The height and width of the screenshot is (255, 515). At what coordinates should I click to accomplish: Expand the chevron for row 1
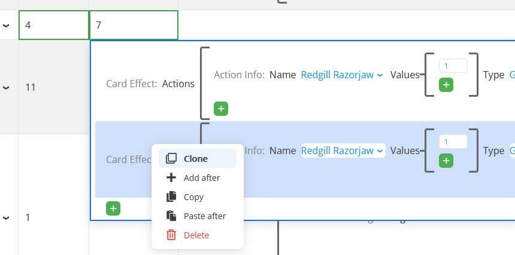click(x=7, y=218)
